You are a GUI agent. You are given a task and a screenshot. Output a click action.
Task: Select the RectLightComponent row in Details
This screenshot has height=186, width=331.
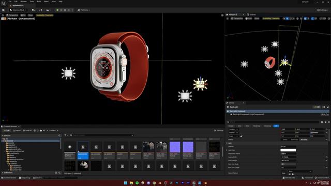[277, 114]
